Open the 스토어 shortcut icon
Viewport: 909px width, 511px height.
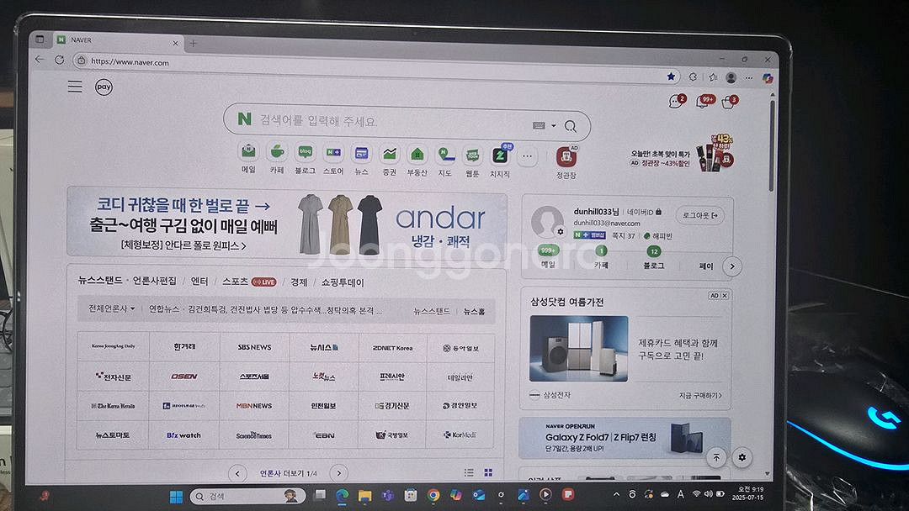tap(333, 153)
